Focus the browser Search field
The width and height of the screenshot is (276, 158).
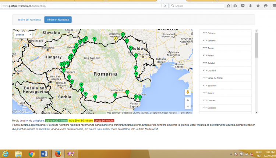197,6
